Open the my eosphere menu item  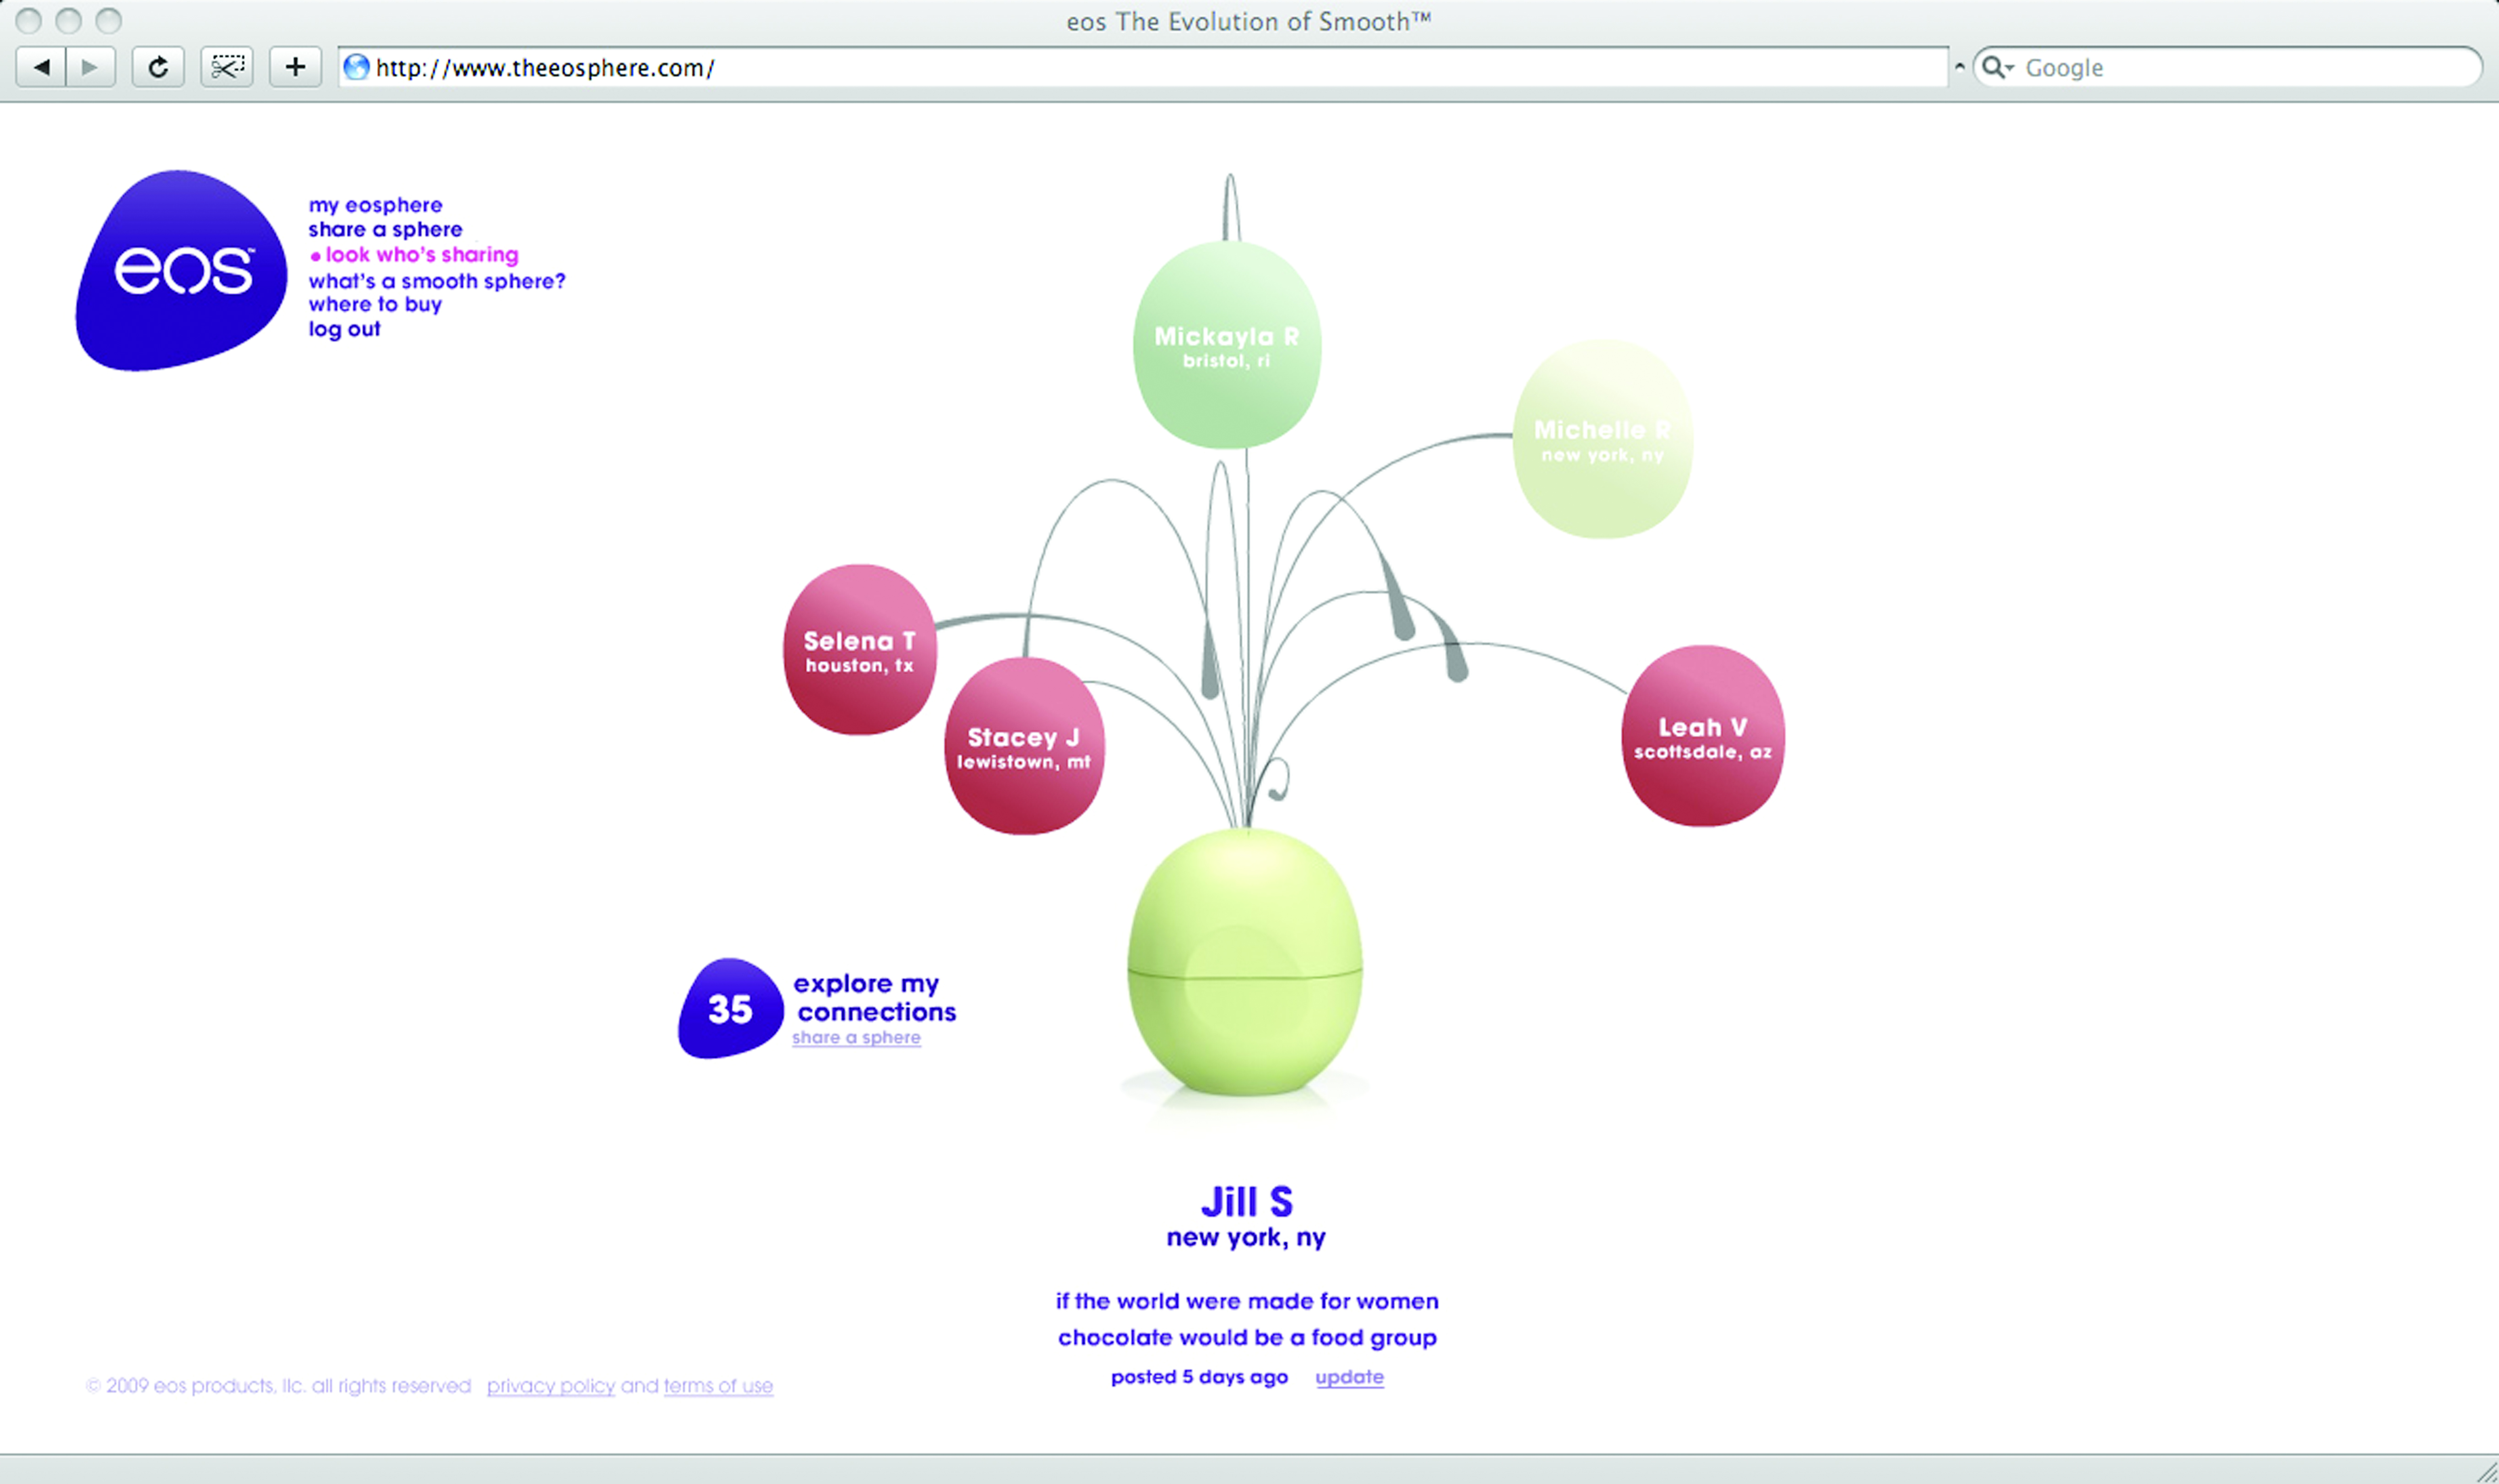375,205
